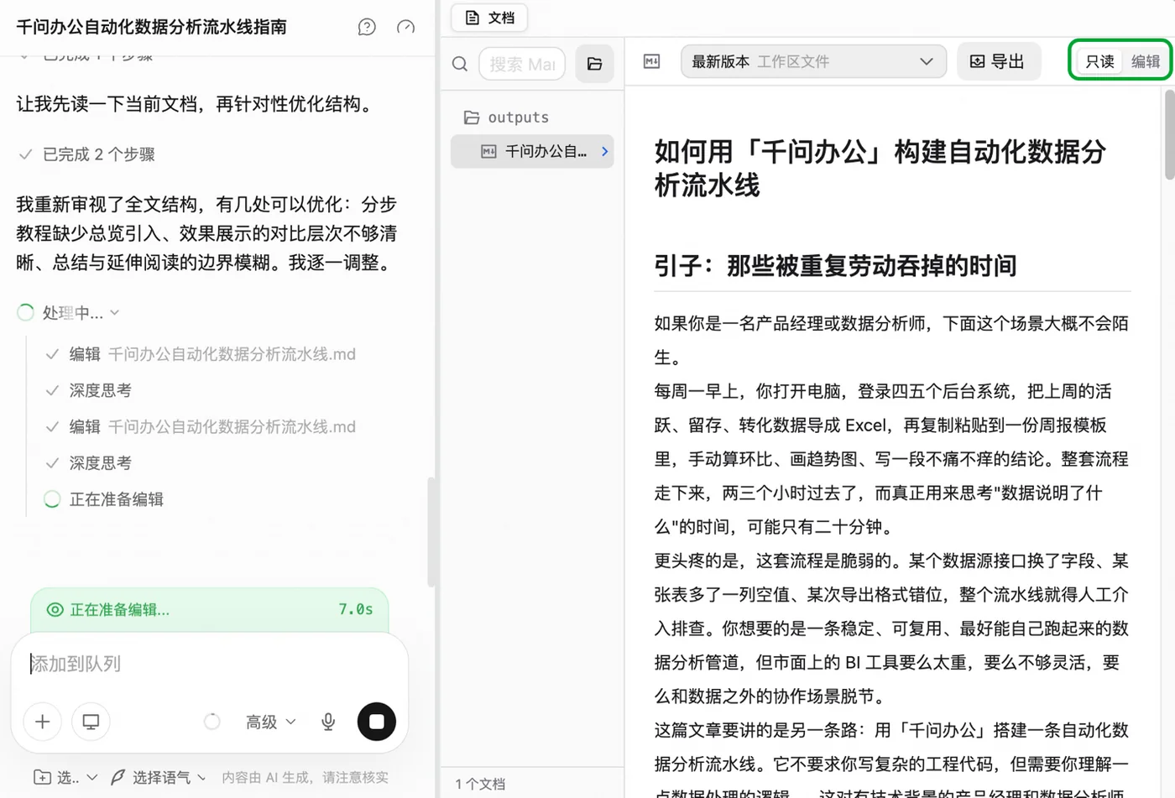Collapse the 处理中... step list

click(x=70, y=313)
